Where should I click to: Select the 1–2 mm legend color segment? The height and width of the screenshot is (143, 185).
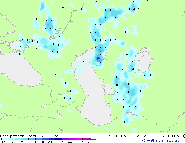coord(18,139)
